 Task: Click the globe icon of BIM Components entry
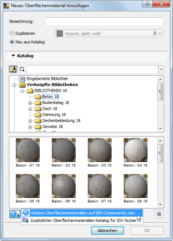coord(26,213)
